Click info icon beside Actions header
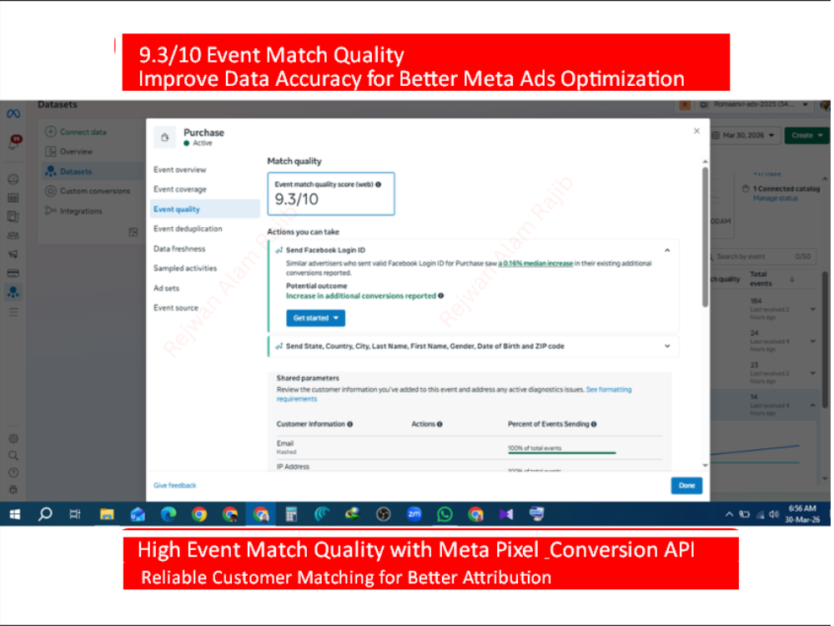The image size is (834, 626). 440,424
